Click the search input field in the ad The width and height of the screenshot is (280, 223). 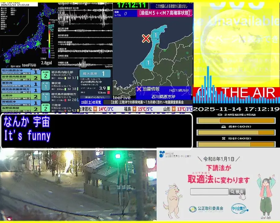(x=209, y=192)
